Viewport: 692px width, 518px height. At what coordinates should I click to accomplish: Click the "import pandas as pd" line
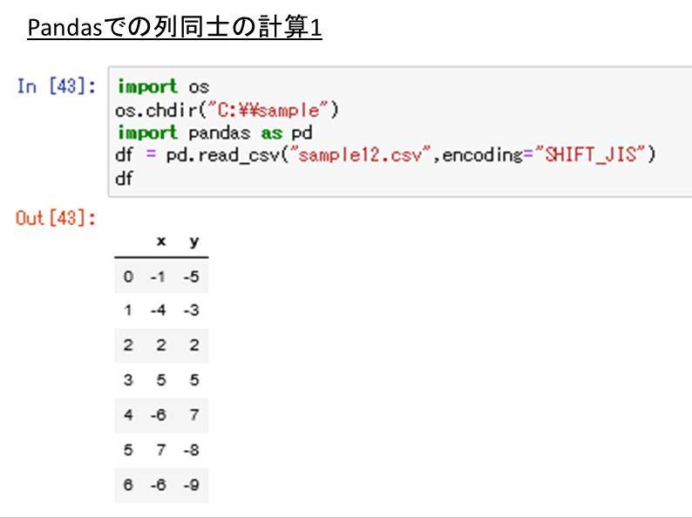[x=214, y=133]
